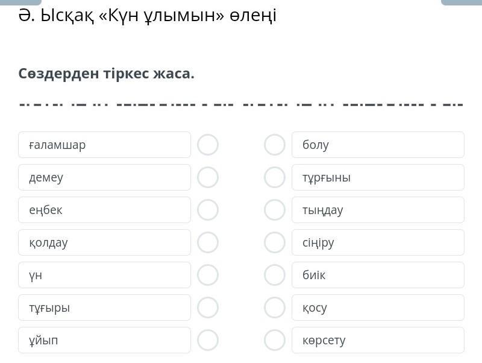The width and height of the screenshot is (482, 363).
Task: Select the radio circle next to еңбек
Action: click(x=208, y=210)
